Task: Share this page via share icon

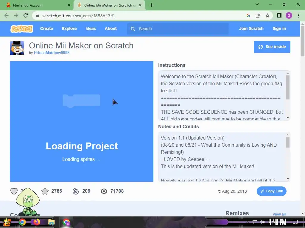Action: (258, 15)
